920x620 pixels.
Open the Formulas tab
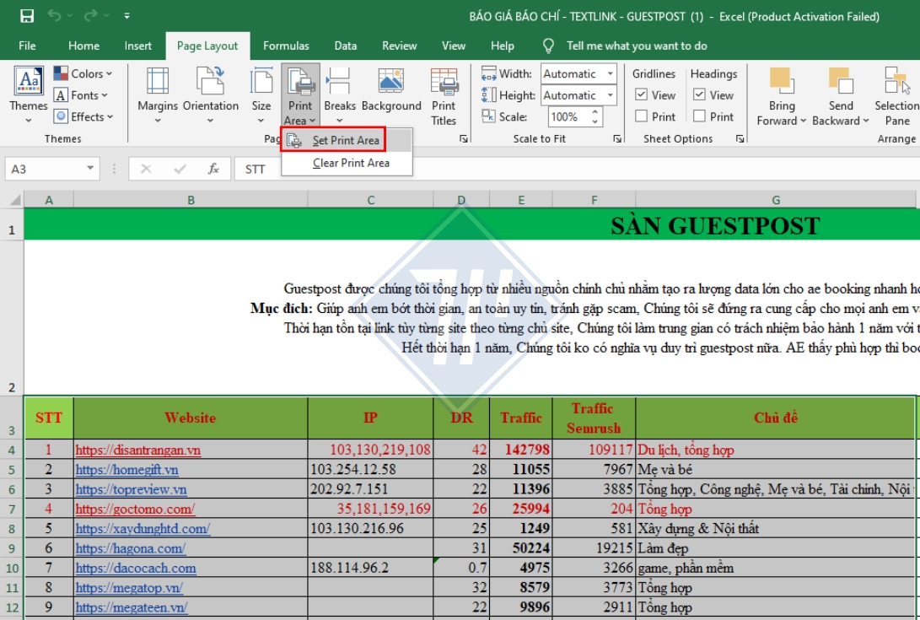coord(286,46)
